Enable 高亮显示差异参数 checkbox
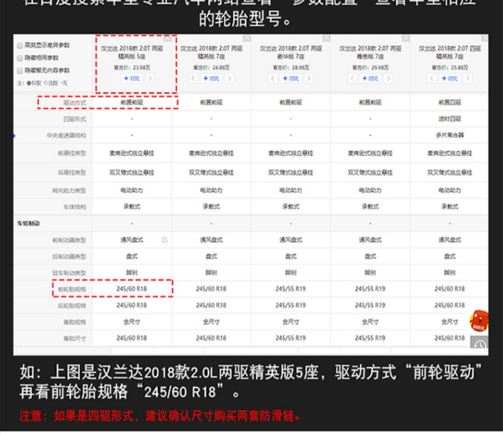 click(20, 46)
